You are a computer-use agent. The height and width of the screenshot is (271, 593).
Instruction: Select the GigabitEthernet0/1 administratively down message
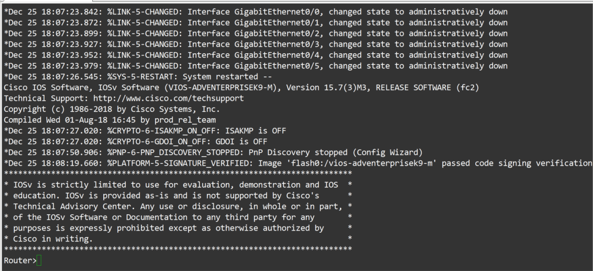(255, 23)
